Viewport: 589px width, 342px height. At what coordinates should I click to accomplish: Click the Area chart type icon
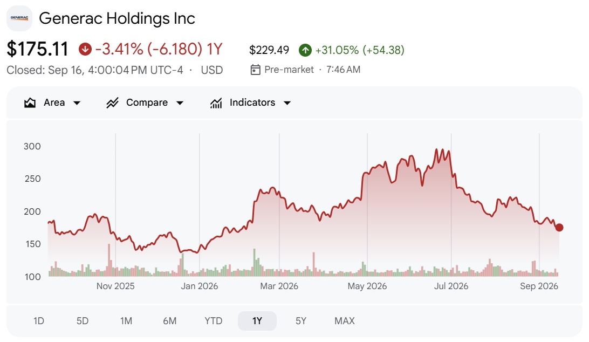click(30, 102)
